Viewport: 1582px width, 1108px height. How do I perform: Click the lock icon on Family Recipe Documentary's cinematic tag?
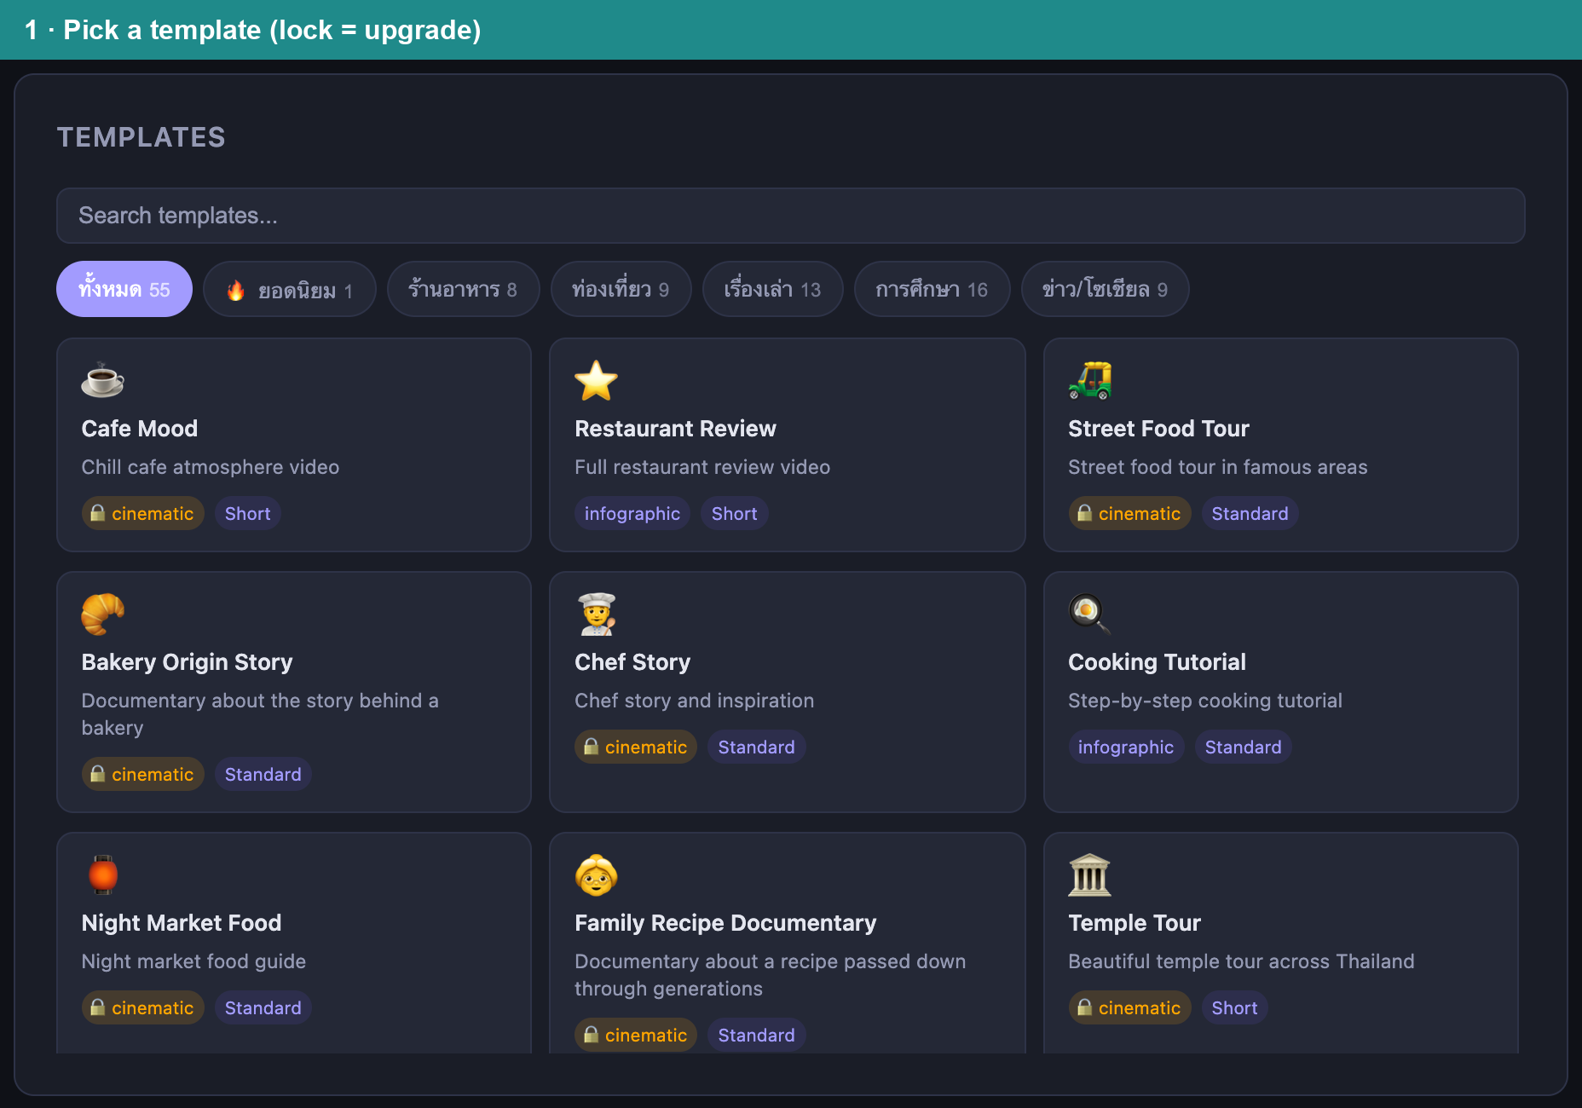coord(592,1035)
